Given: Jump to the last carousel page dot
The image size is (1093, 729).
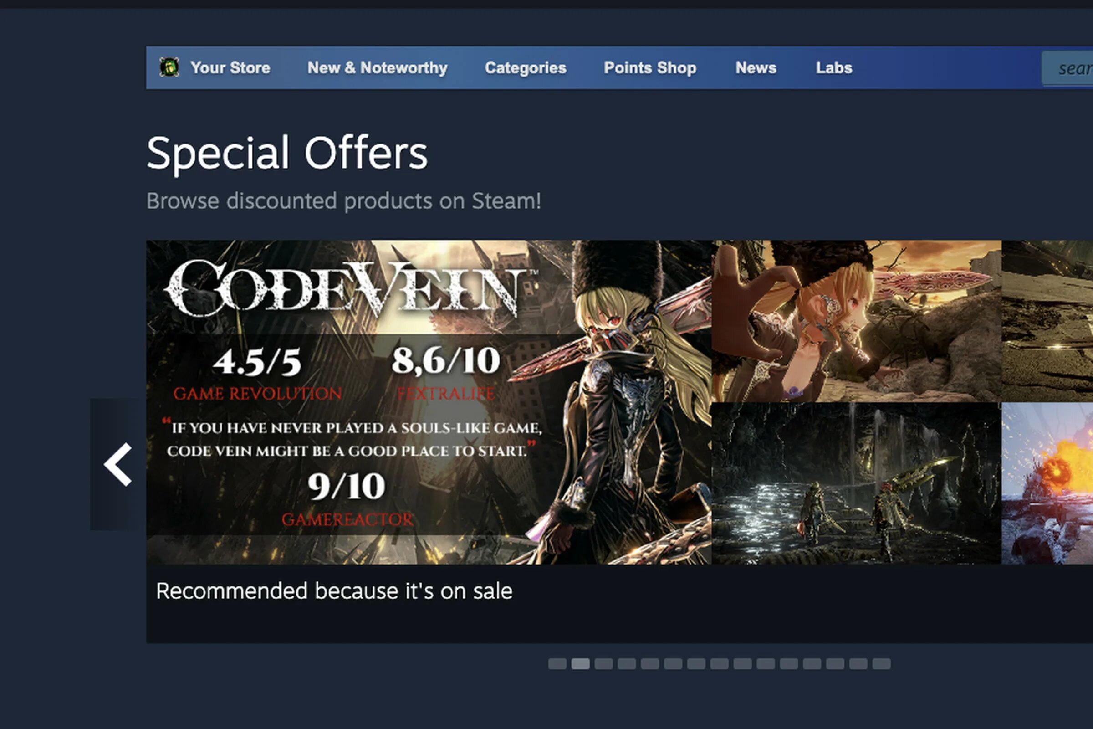Looking at the screenshot, I should pyautogui.click(x=882, y=663).
